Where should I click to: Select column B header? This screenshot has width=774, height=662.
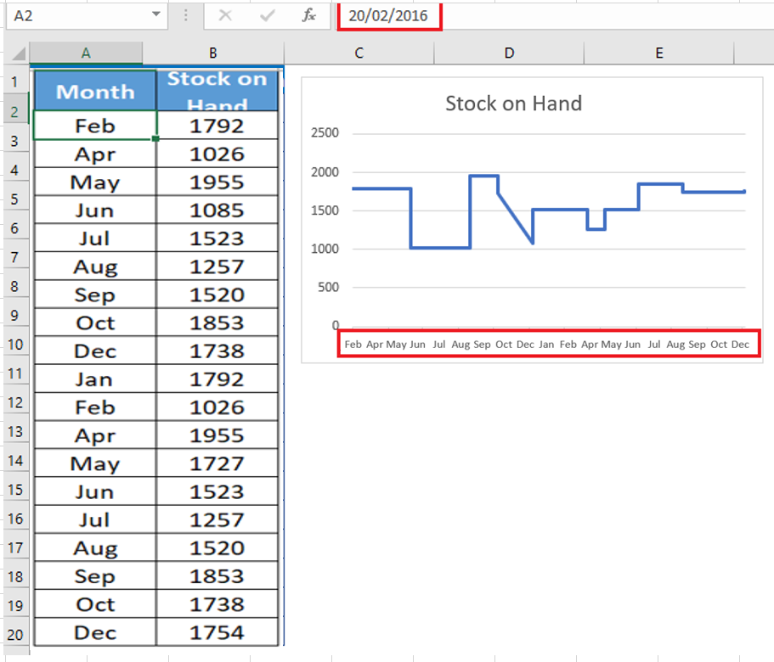click(212, 53)
